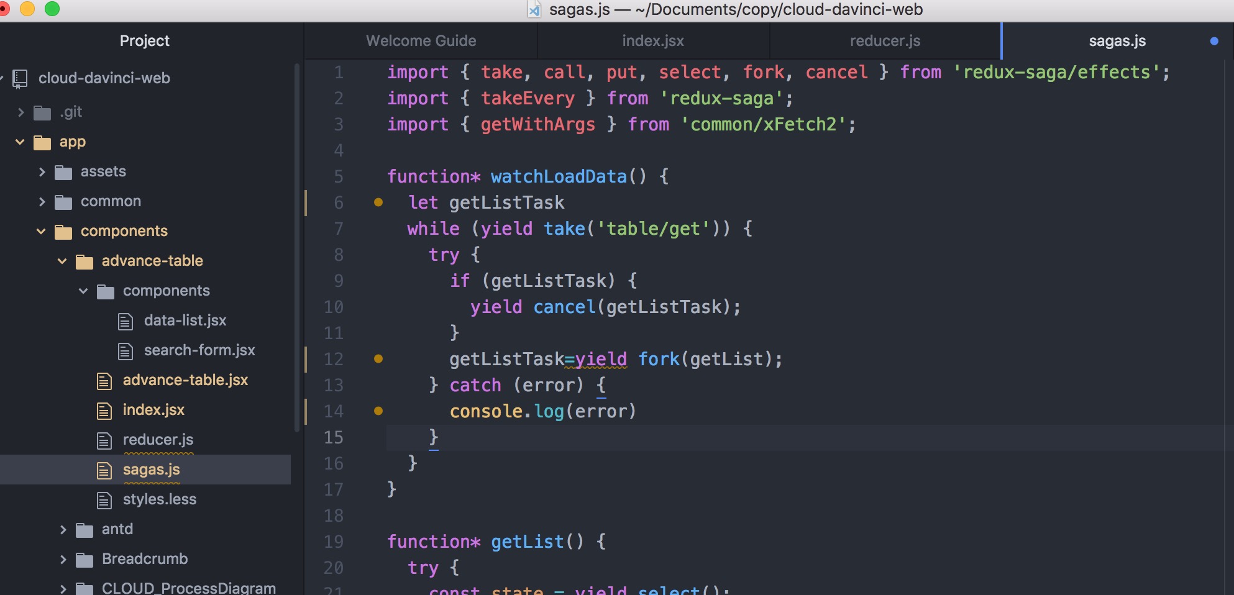Image resolution: width=1234 pixels, height=595 pixels.
Task: Click the yellow minimize window button
Action: pos(27,9)
